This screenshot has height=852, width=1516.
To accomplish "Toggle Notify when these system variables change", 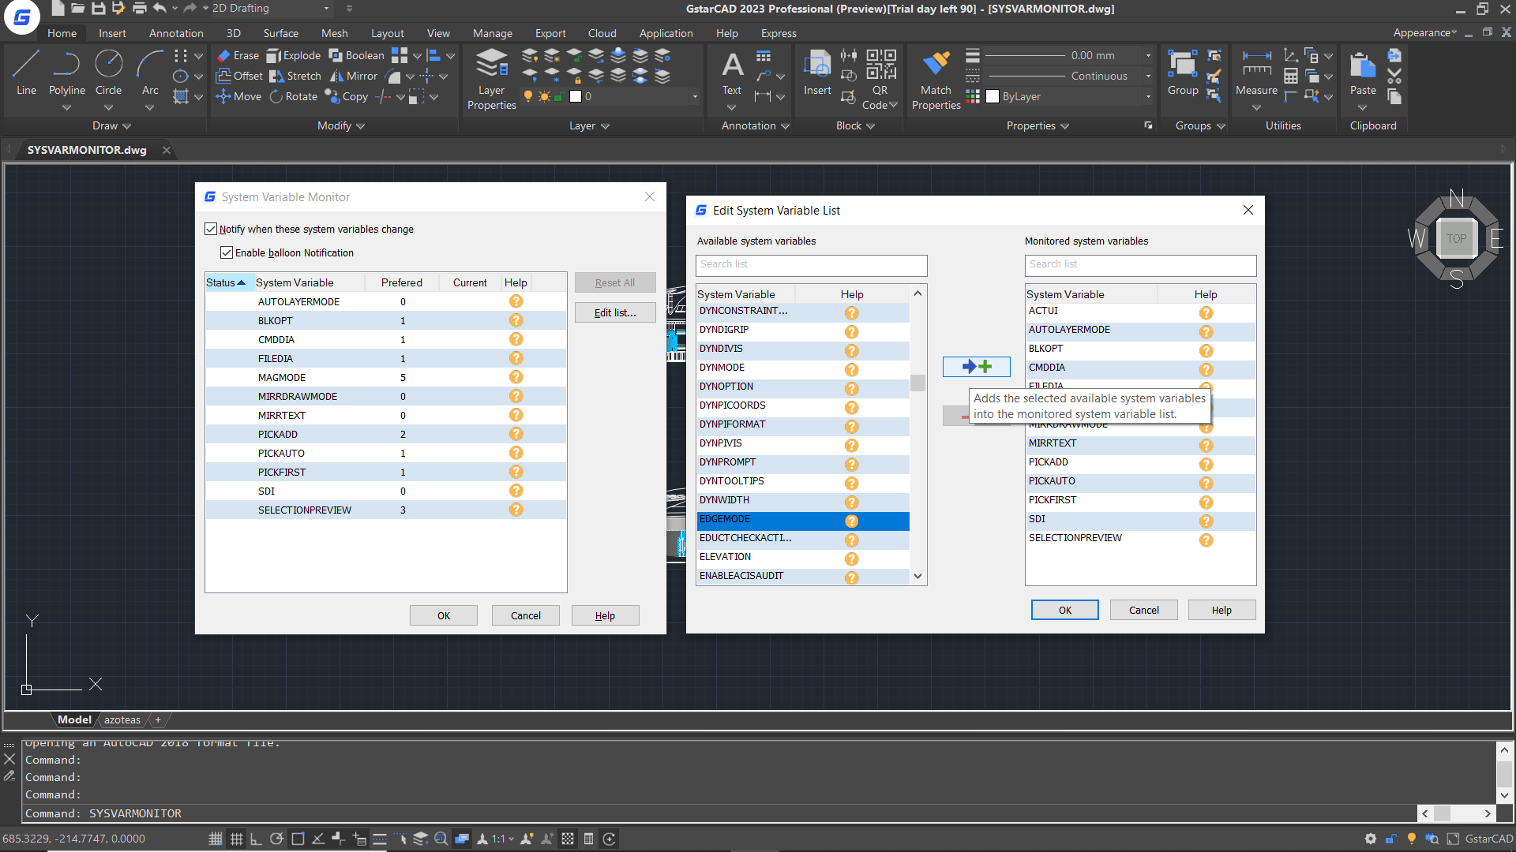I will (x=211, y=229).
